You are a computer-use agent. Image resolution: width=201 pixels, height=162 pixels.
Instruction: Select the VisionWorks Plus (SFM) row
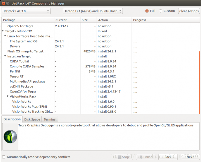(x=100, y=107)
